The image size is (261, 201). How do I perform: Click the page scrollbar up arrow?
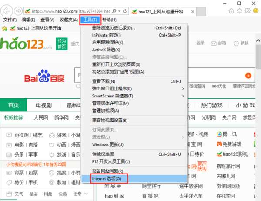click(258, 40)
